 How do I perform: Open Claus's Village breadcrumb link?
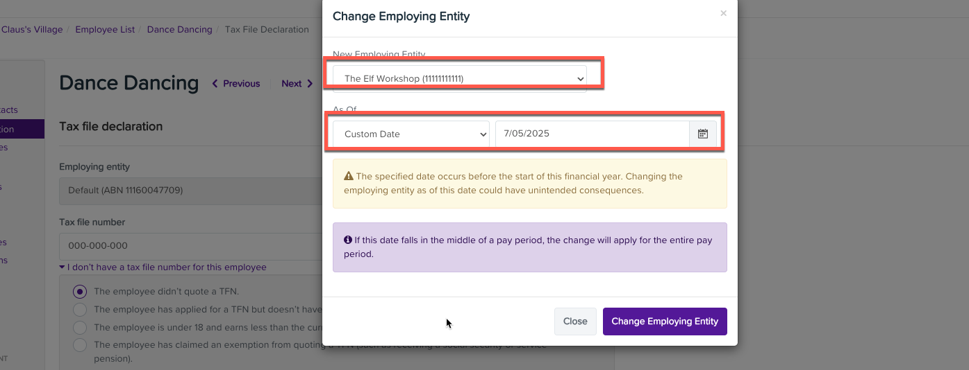pyautogui.click(x=32, y=30)
